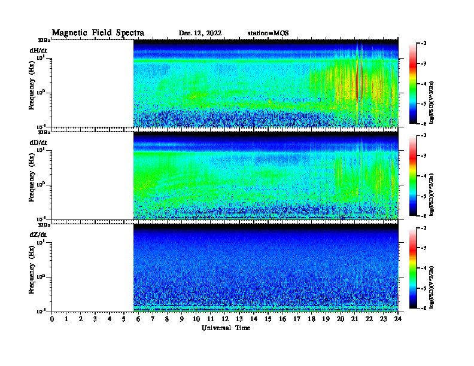Screen dimensions: 474x366
Task: Click the dD/dt spectrogram plot area
Action: 266,175
